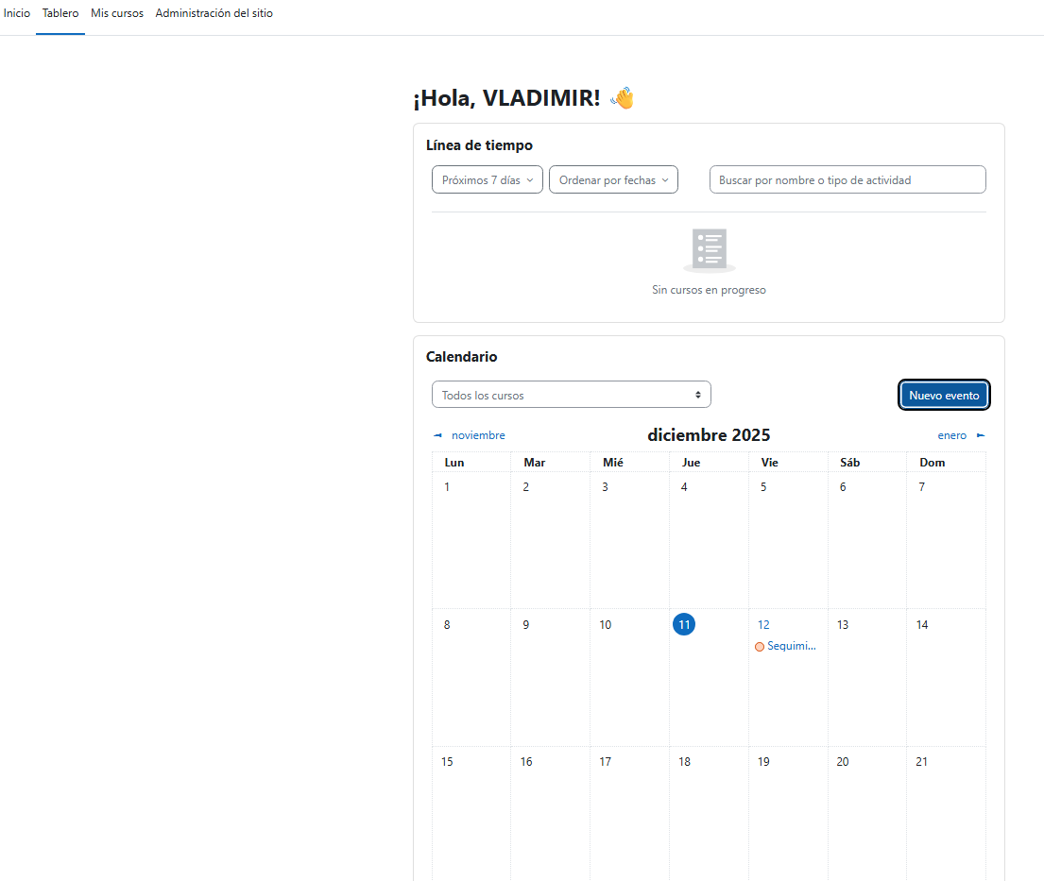Open day 16 in December calendar

[526, 762]
